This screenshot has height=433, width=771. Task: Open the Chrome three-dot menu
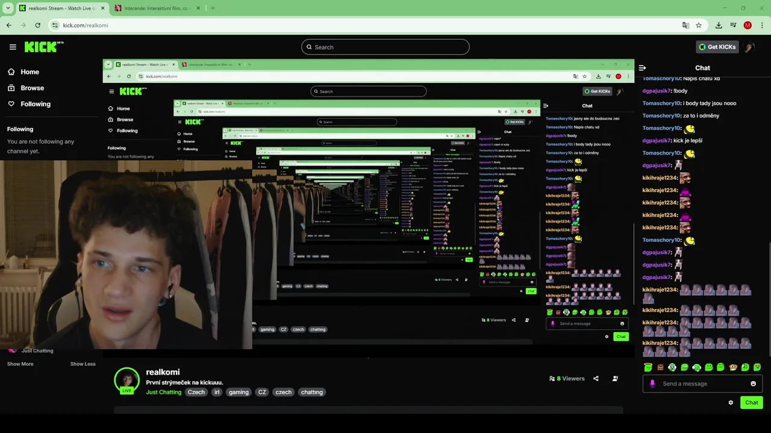[x=763, y=25]
